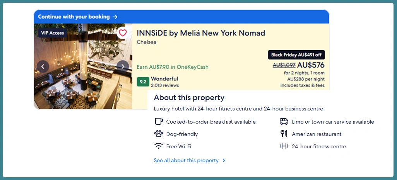Open See all about this property
The image size is (397, 180).
coord(186,160)
